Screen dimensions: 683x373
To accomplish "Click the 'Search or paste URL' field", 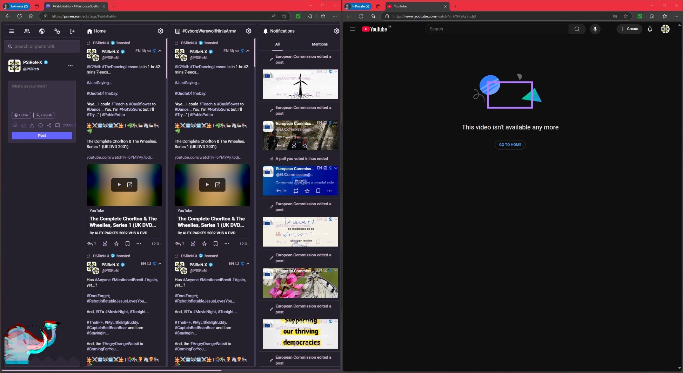I will (x=42, y=47).
